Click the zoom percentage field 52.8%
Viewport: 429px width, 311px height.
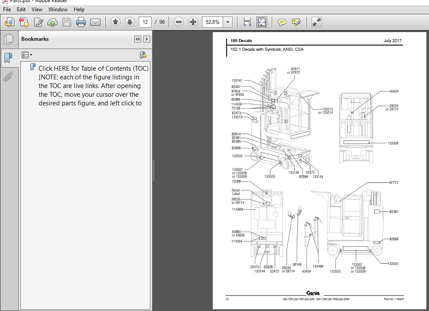click(x=213, y=22)
